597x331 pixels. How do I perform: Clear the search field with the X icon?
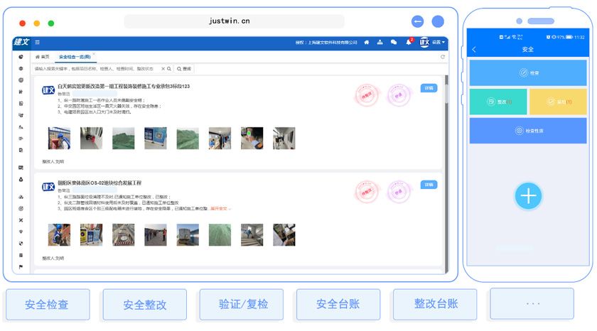pos(162,69)
